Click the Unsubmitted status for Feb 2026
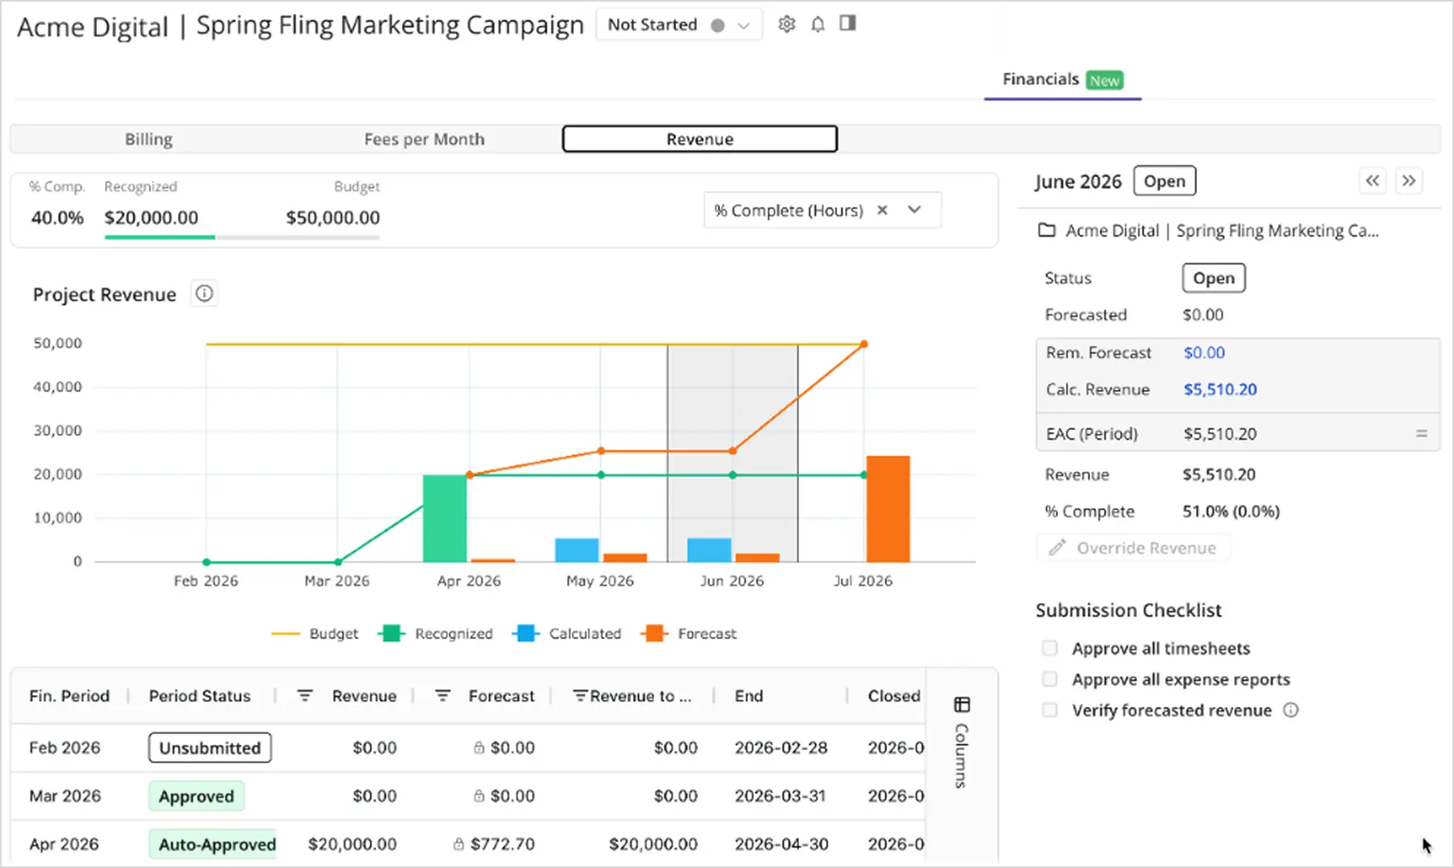 coord(210,748)
